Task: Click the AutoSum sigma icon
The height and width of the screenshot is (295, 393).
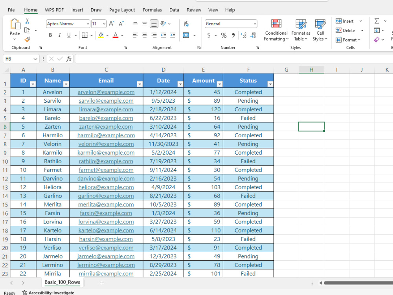Action: (x=377, y=21)
